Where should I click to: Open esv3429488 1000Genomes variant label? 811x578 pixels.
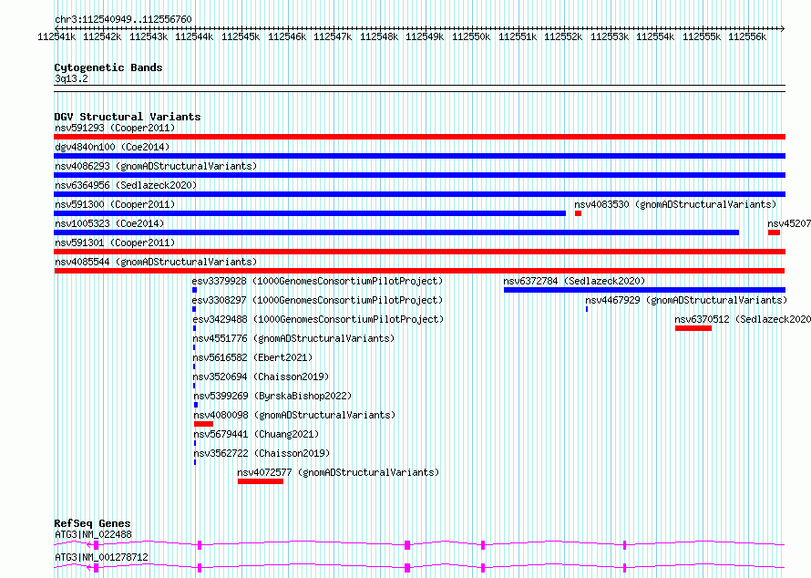318,319
